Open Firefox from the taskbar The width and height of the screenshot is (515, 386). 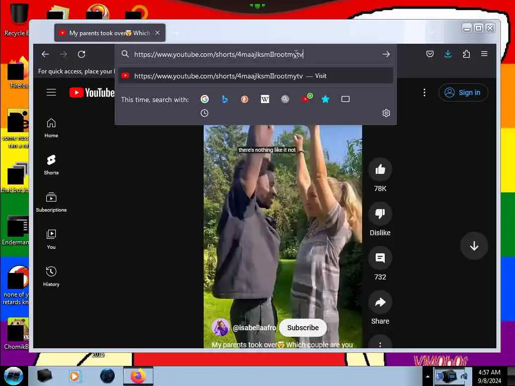pos(138,376)
